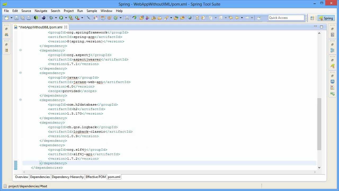Image resolution: width=339 pixels, height=191 pixels.
Task: Open the Run dropdown arrow
Action: (66, 18)
